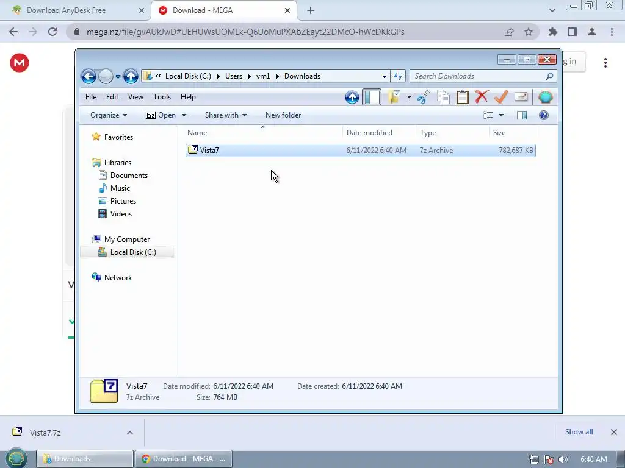Click Open with 7z icon button
The height and width of the screenshot is (468, 625).
point(161,115)
